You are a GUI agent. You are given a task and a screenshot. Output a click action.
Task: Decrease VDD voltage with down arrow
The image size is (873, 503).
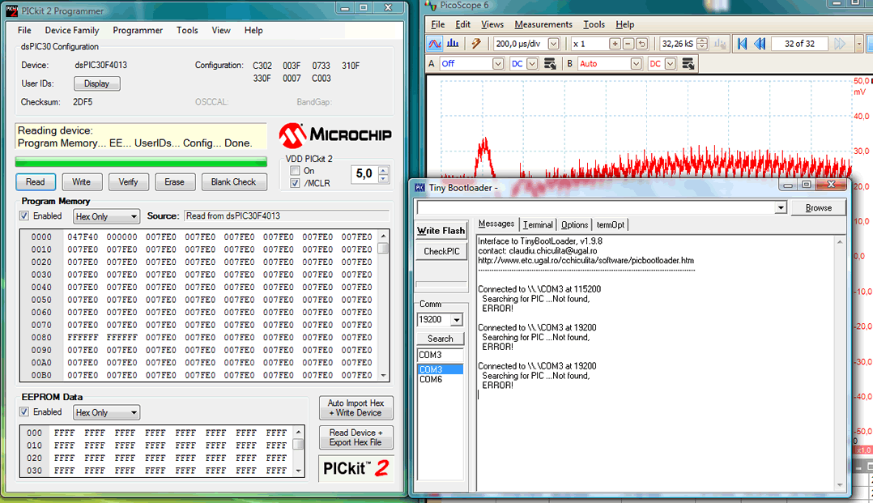pos(383,179)
